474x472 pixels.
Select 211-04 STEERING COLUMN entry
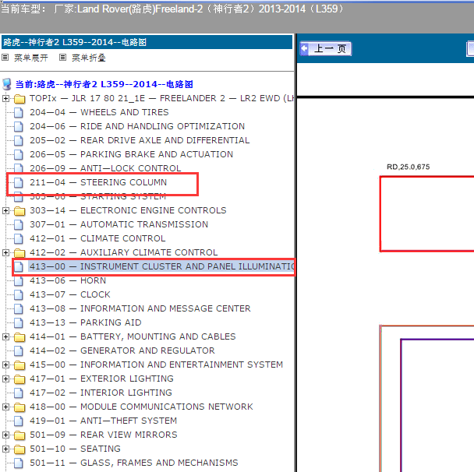(98, 182)
